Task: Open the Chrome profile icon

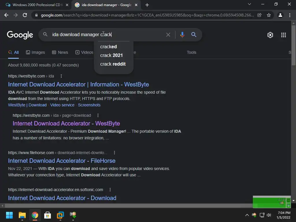Action: pos(280,15)
